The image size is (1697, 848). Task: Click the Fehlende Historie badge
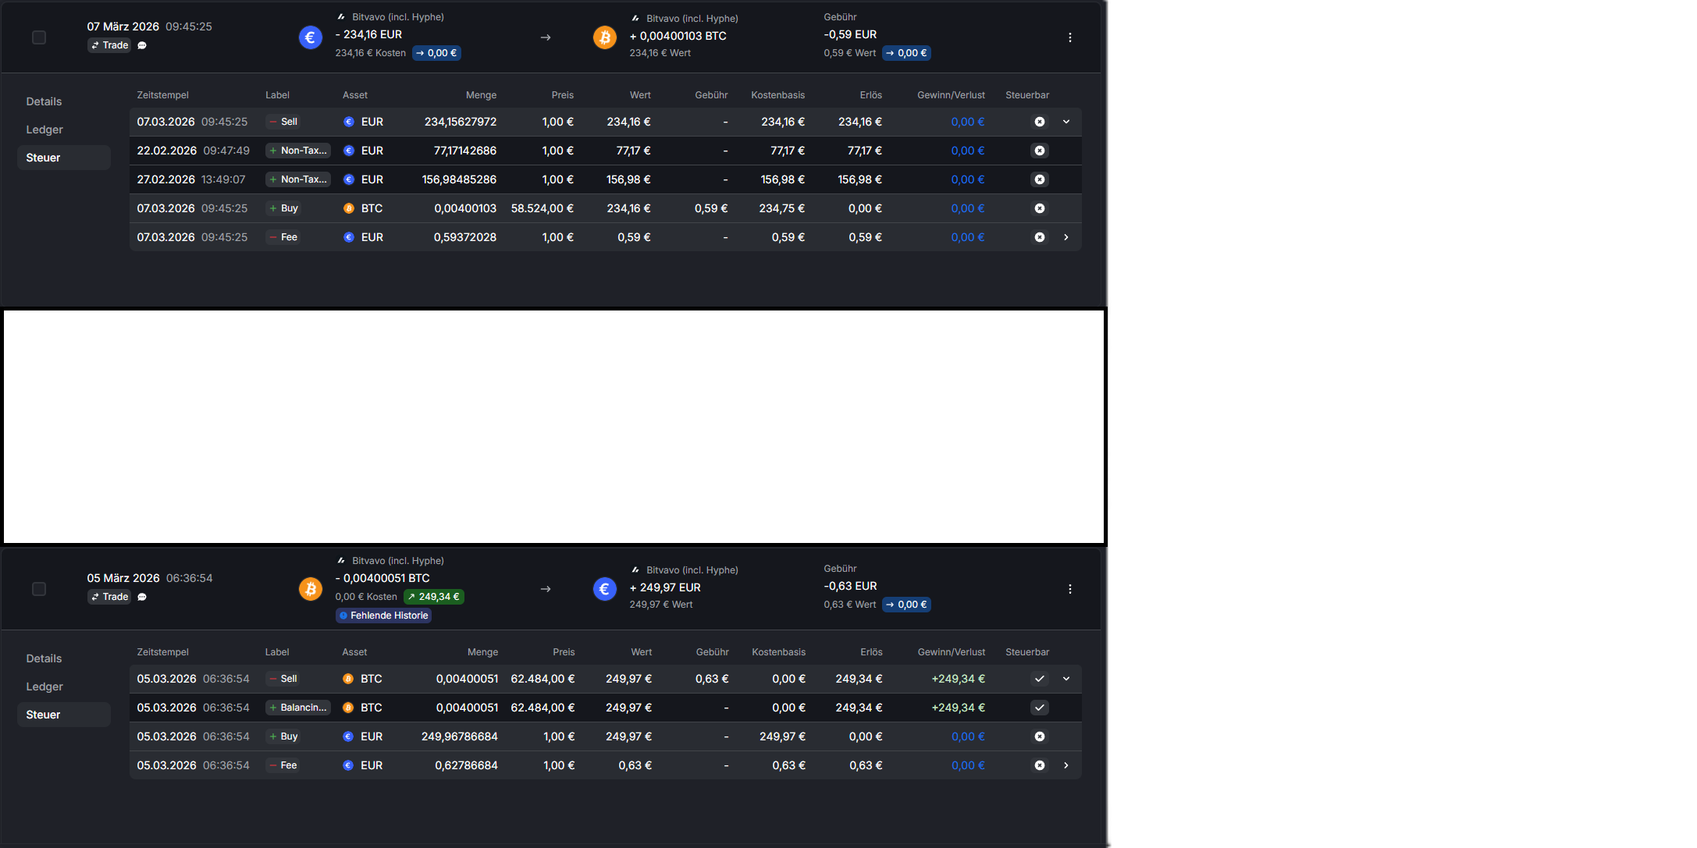point(384,616)
